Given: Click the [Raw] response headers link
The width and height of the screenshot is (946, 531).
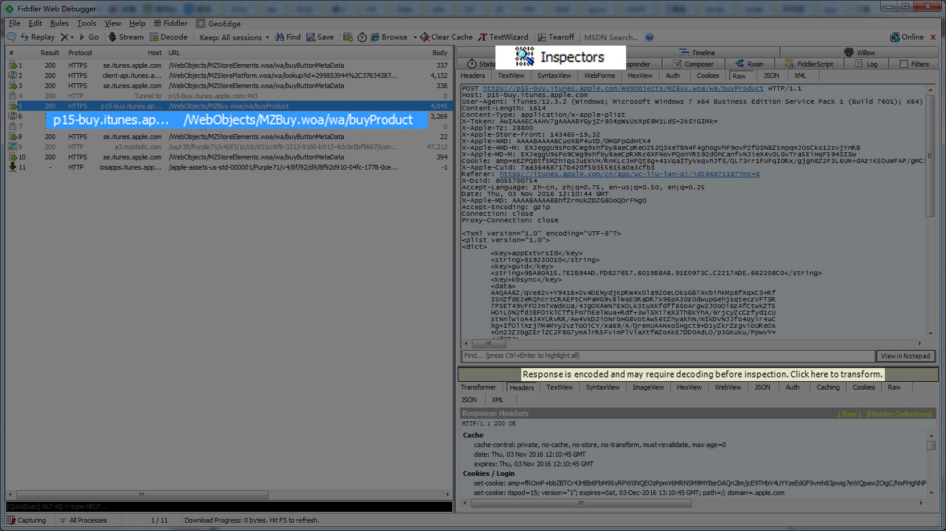Looking at the screenshot, I should coord(849,414).
